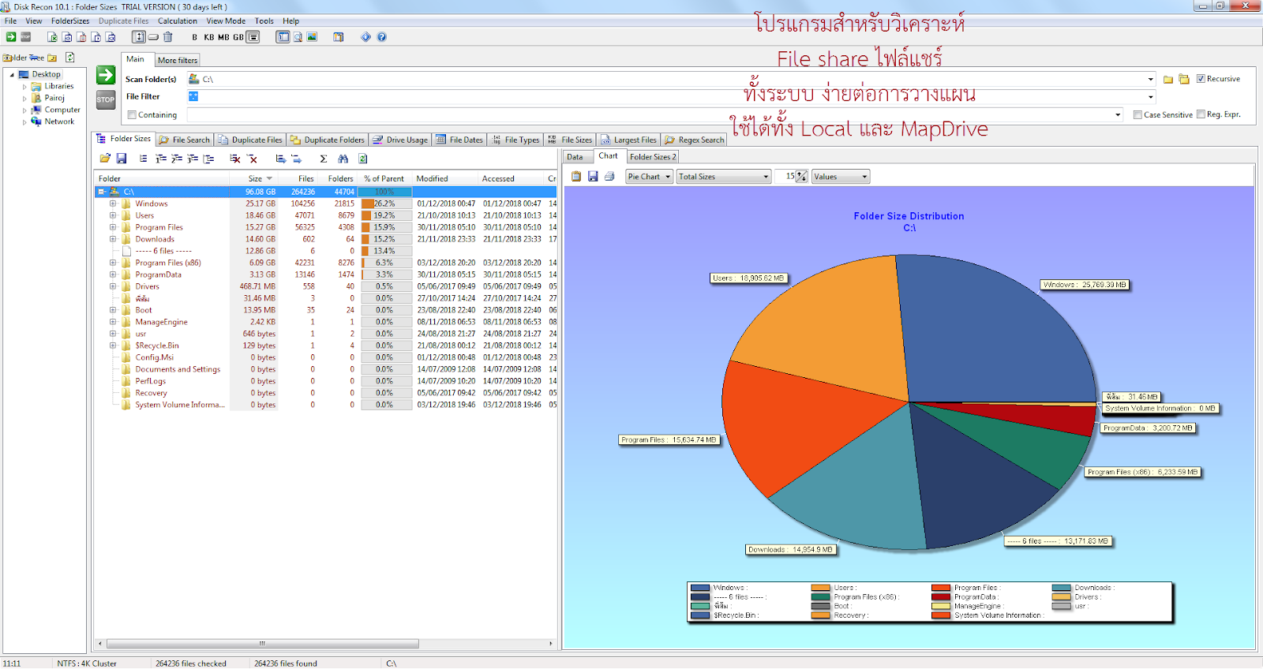This screenshot has height=669, width=1263.
Task: Click the green refresh icon in Folder Sizes toolbar
Action: coord(363,159)
